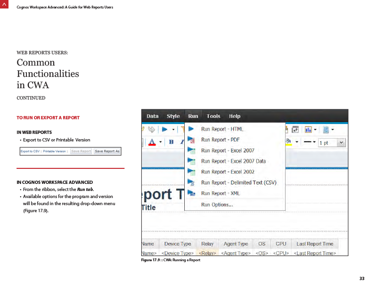Image resolution: width=369 pixels, height=282 pixels.
Task: Open the page layout dropdown arrow
Action: [x=333, y=130]
